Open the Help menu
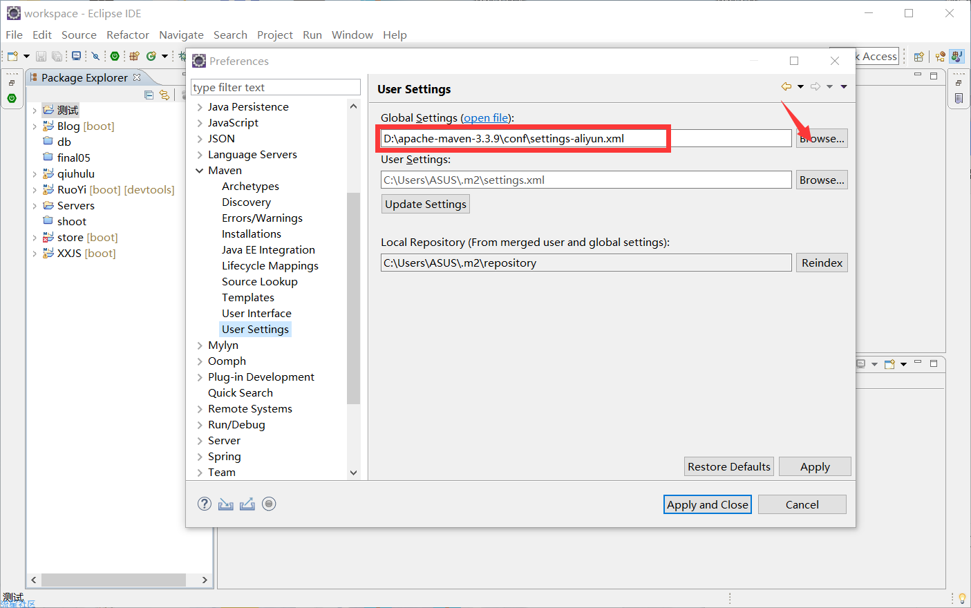 395,35
